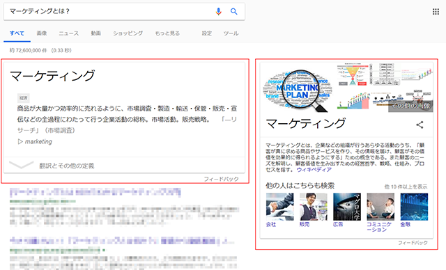Image resolution: width=446 pixels, height=270 pixels.
Task: Click the コミュニケーション link label
Action: [x=379, y=227]
